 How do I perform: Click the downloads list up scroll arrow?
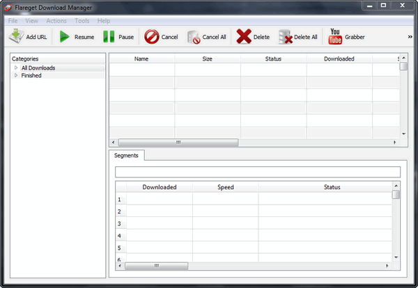click(403, 58)
